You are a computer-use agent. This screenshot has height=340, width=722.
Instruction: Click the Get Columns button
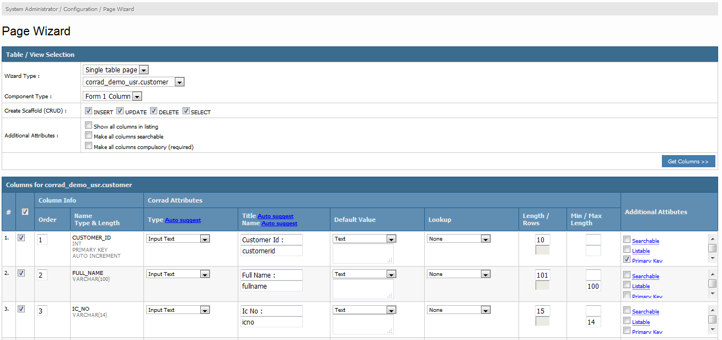(688, 161)
